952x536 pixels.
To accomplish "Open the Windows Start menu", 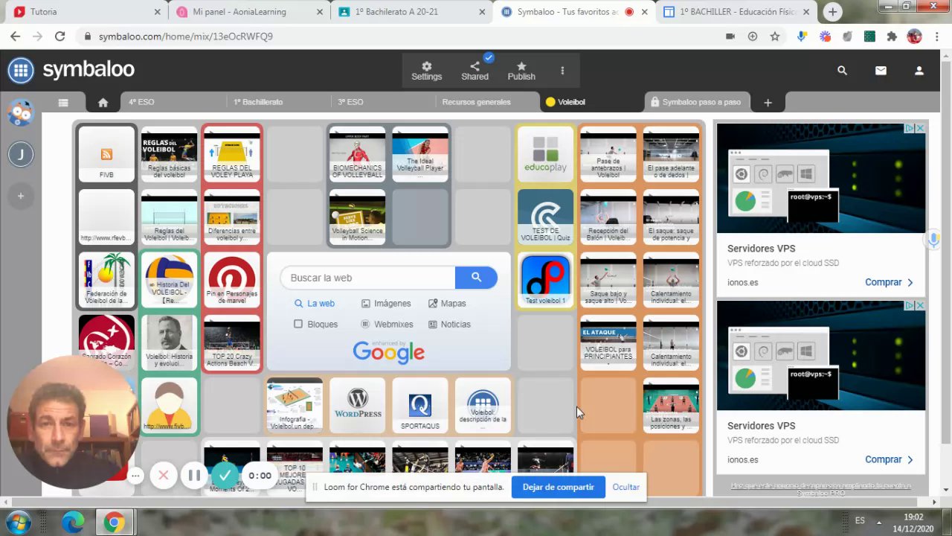I will [18, 522].
